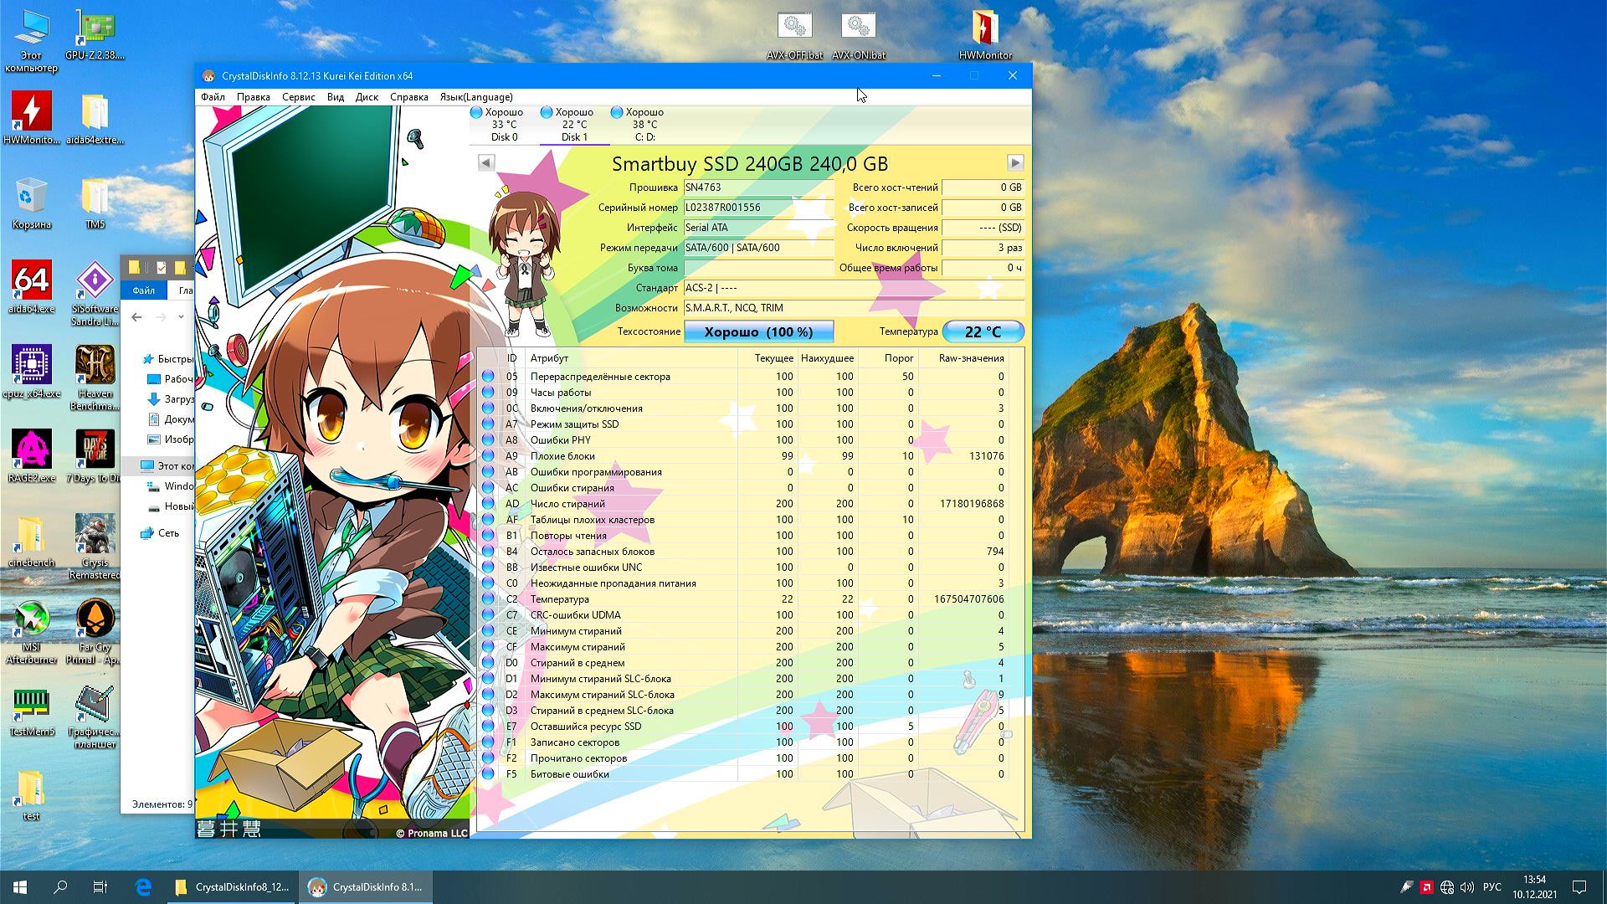Click the 22 °C temperature button
Image resolution: width=1607 pixels, height=904 pixels.
click(x=983, y=332)
